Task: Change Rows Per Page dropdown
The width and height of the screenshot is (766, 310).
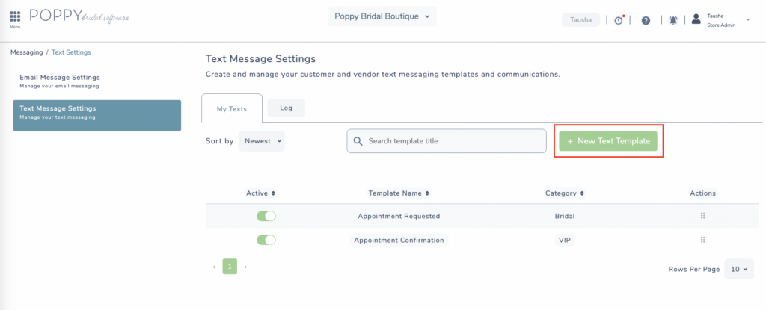Action: point(739,269)
